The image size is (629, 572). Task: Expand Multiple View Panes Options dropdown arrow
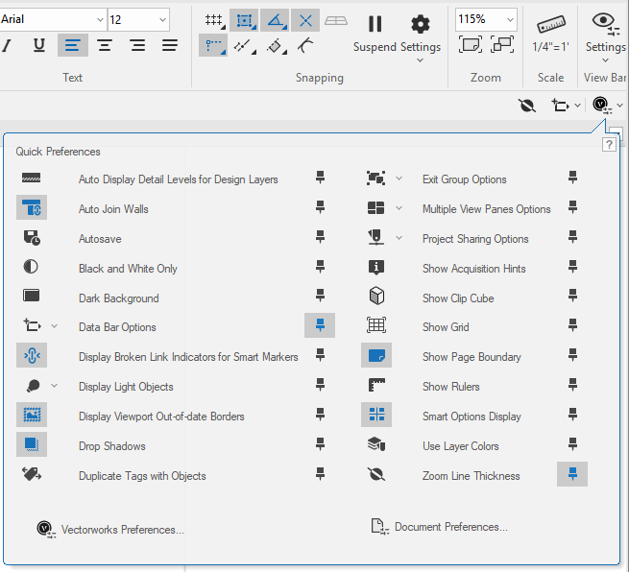click(399, 208)
